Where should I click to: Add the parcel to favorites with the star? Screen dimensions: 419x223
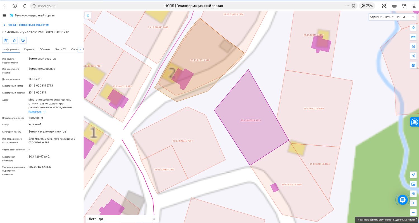click(15, 40)
